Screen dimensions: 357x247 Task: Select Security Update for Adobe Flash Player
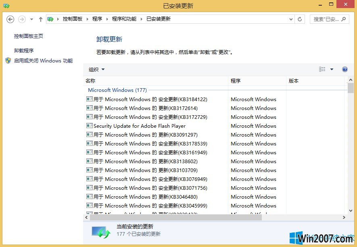coord(136,126)
